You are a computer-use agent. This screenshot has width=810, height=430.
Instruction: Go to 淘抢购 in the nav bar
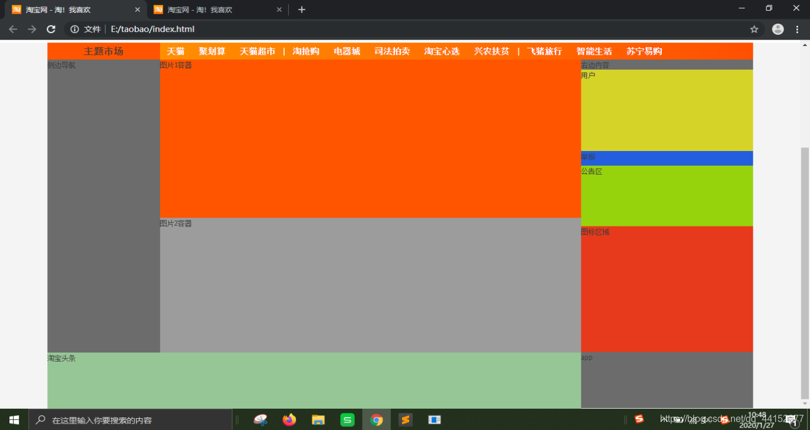pyautogui.click(x=306, y=51)
